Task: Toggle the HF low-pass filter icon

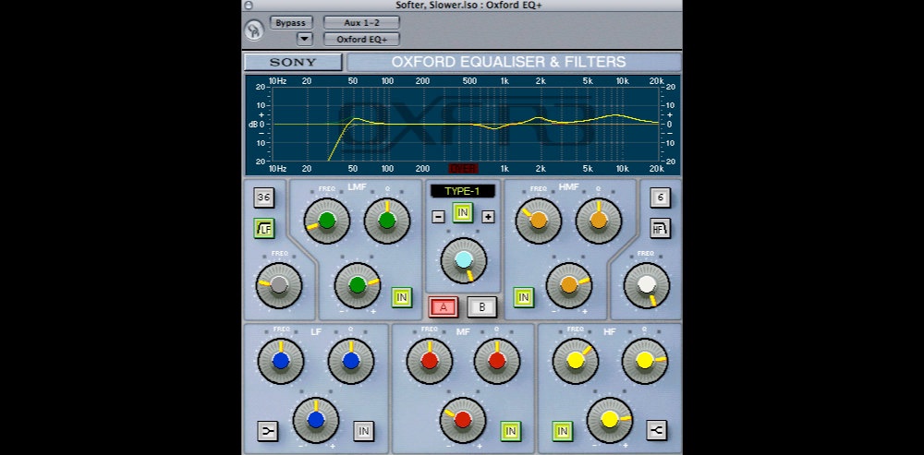Action: pyautogui.click(x=659, y=230)
